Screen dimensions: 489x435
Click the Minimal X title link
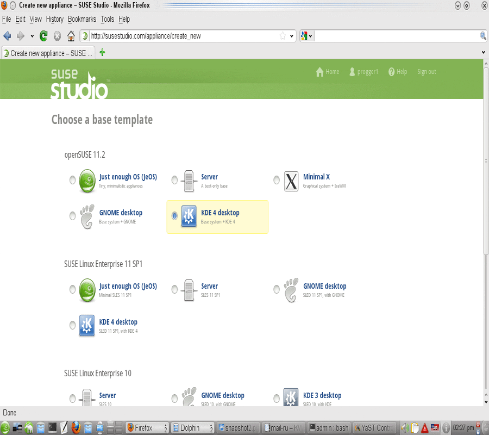pos(316,177)
